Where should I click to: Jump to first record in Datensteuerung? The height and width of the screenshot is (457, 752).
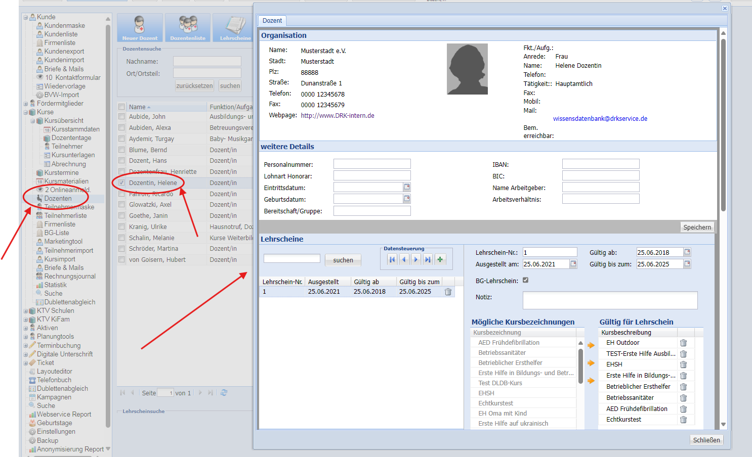point(392,259)
